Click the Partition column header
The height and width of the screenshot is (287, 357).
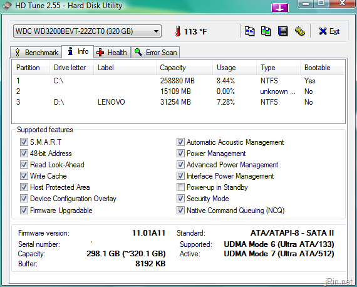(x=31, y=68)
